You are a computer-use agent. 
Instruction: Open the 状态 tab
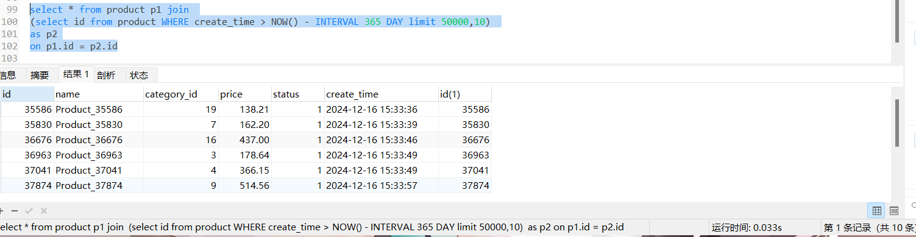click(x=139, y=75)
